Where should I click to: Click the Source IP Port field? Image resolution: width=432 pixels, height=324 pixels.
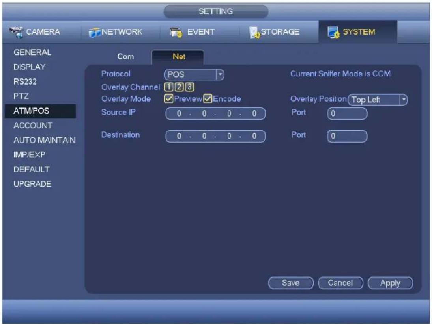pyautogui.click(x=347, y=113)
